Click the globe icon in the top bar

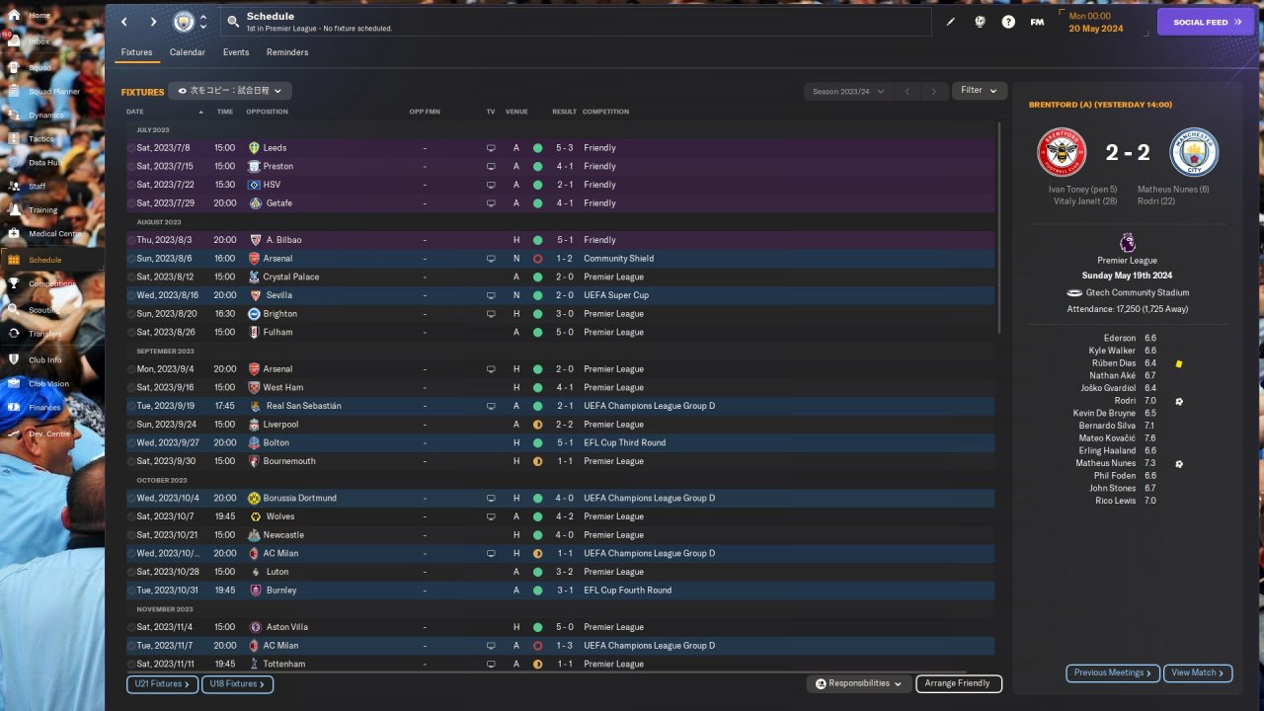click(x=980, y=22)
